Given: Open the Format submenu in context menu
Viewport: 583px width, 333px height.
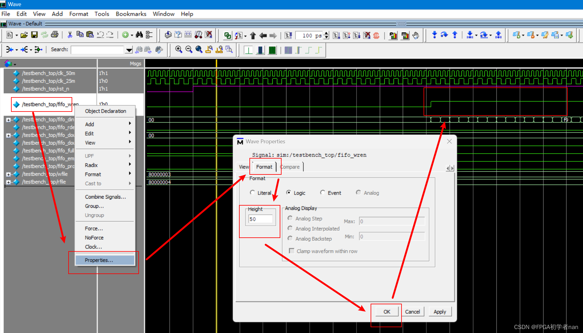Looking at the screenshot, I should click(x=105, y=174).
